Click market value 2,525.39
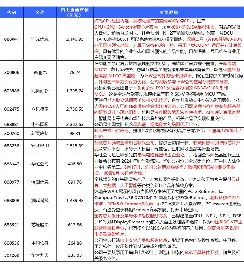The width and height of the screenshot is (244, 268). point(75,146)
